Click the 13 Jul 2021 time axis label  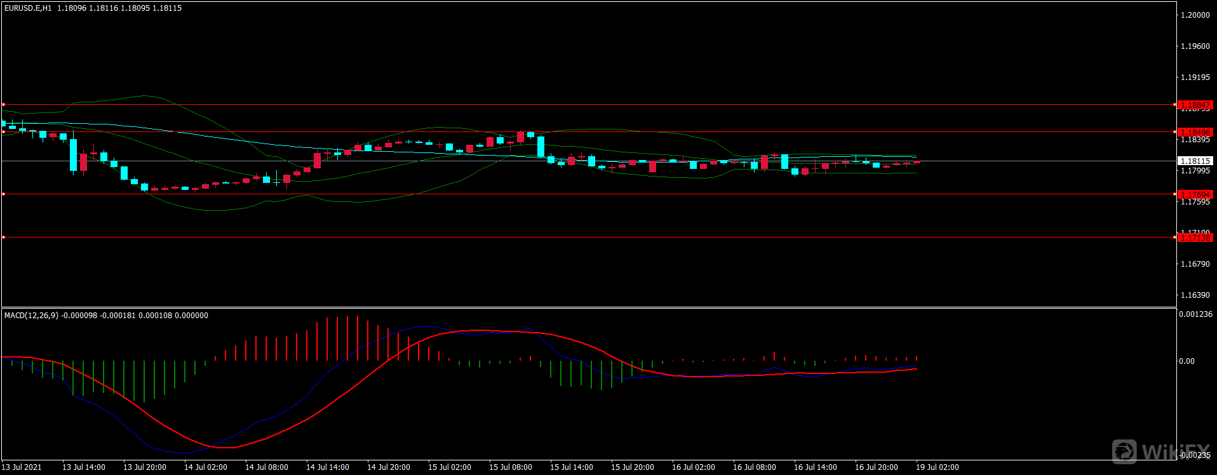(x=22, y=467)
